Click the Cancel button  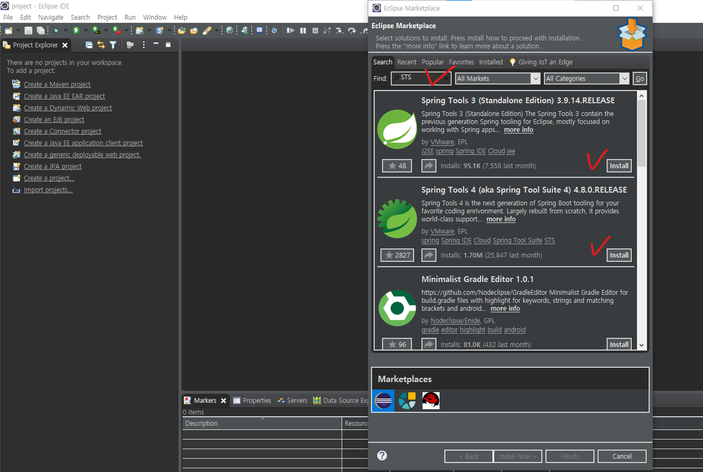[622, 456]
